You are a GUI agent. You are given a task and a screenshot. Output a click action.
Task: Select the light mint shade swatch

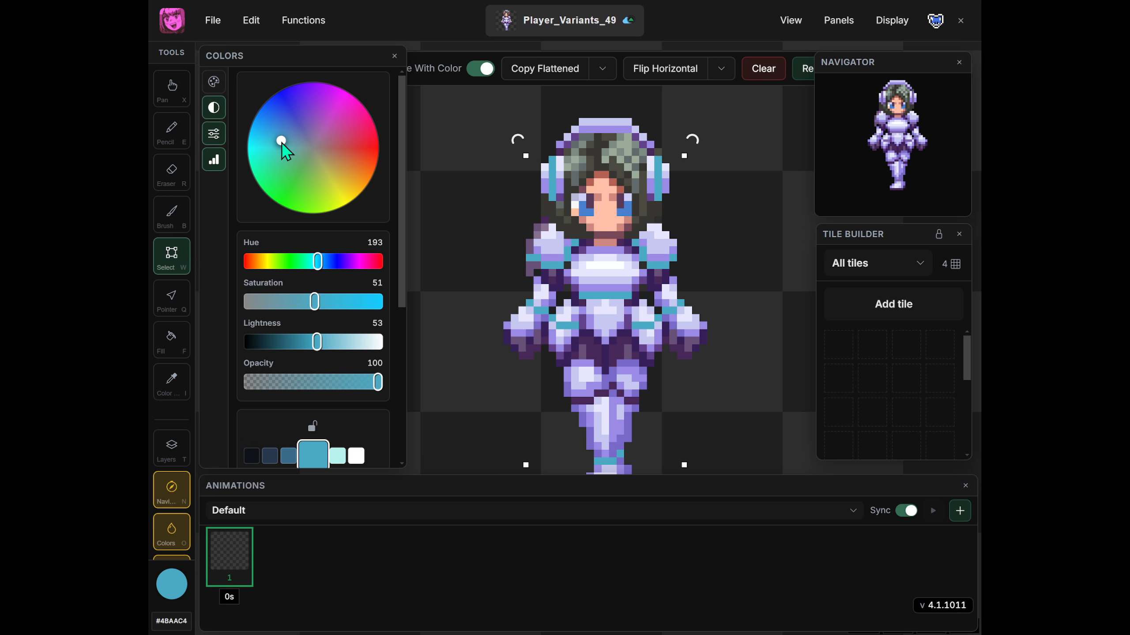coord(338,456)
